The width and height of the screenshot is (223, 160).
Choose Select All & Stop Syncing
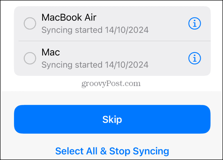coord(112,151)
